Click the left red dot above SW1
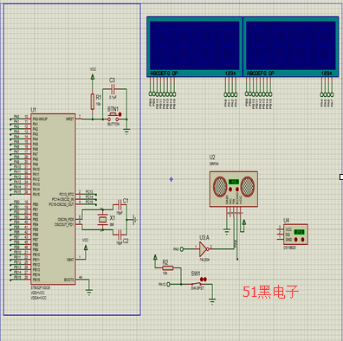The image size is (343, 341). [202, 279]
